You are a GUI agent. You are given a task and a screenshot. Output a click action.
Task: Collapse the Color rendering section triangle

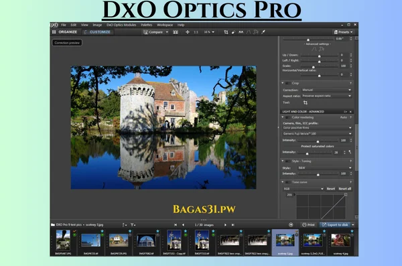pos(283,117)
